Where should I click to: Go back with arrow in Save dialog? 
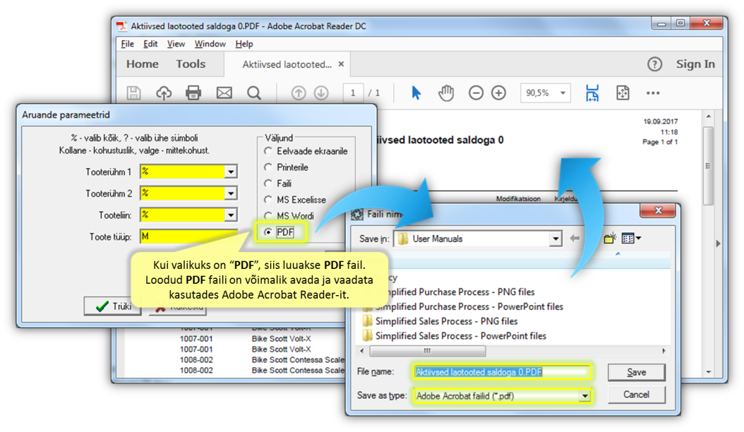(575, 239)
